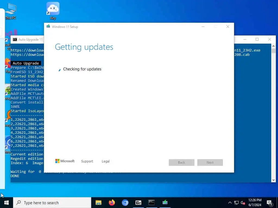Screen dimensions: 278x208
Task: Open File Explorer from the taskbar
Action: (98, 203)
